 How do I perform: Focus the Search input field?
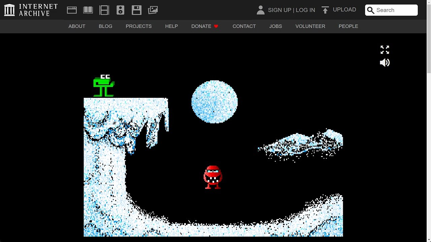391,10
